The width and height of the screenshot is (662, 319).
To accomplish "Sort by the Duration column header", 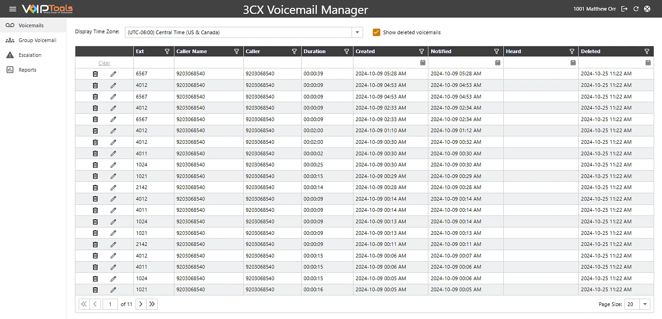I will click(315, 51).
